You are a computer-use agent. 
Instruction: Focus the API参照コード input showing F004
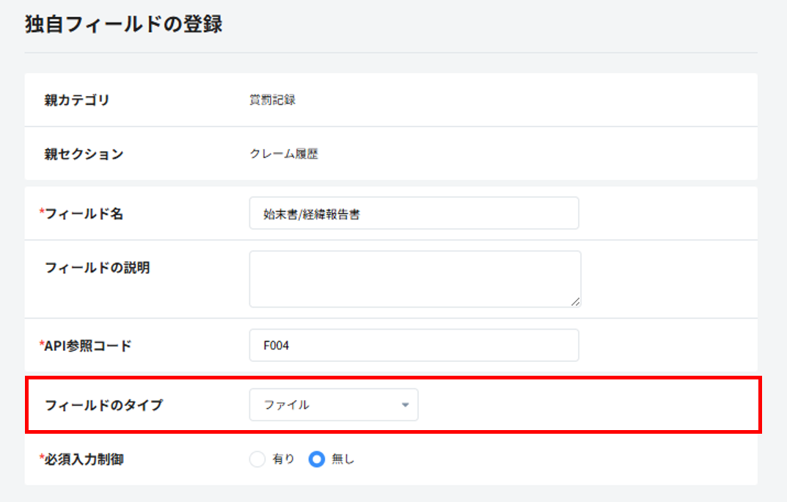pos(414,345)
